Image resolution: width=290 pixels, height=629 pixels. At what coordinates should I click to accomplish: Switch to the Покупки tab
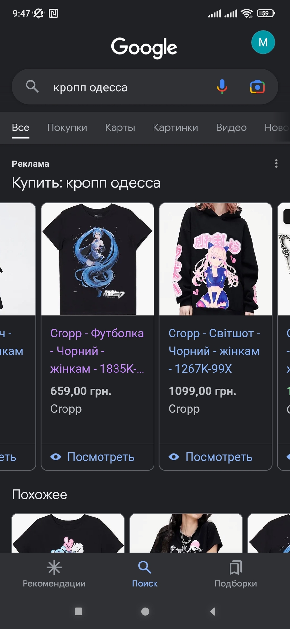click(67, 127)
